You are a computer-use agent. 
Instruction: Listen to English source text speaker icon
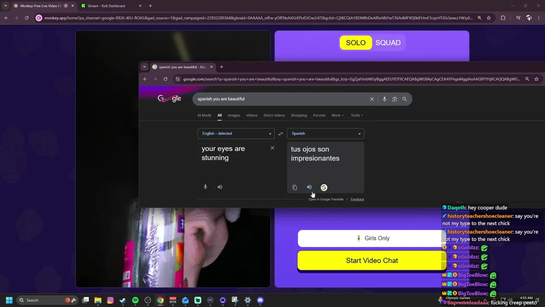coord(220,187)
